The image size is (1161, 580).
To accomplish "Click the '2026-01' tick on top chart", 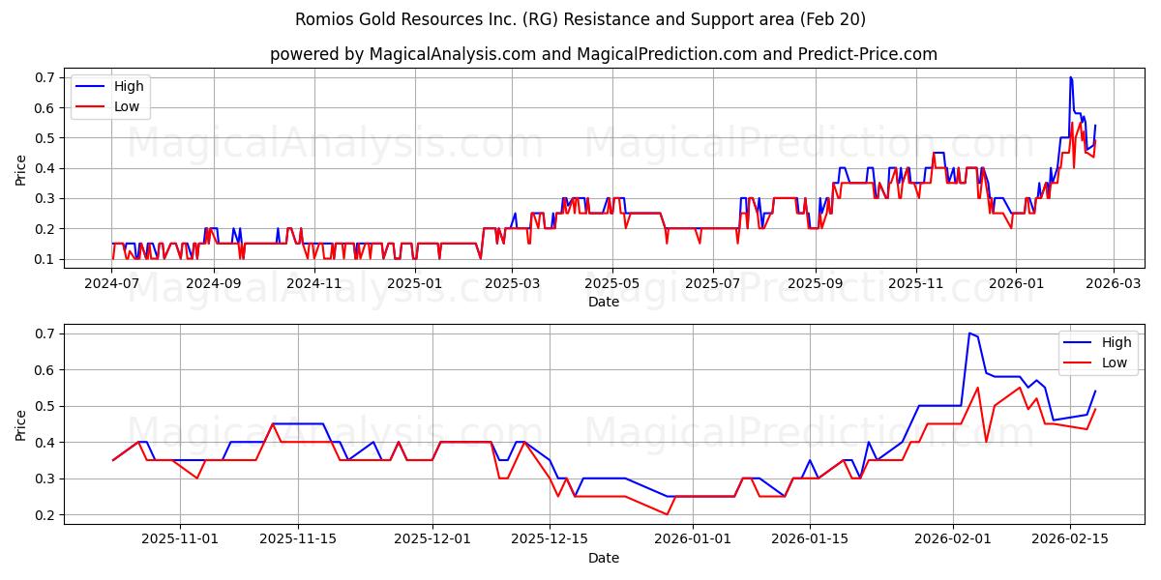I will coord(1015,283).
